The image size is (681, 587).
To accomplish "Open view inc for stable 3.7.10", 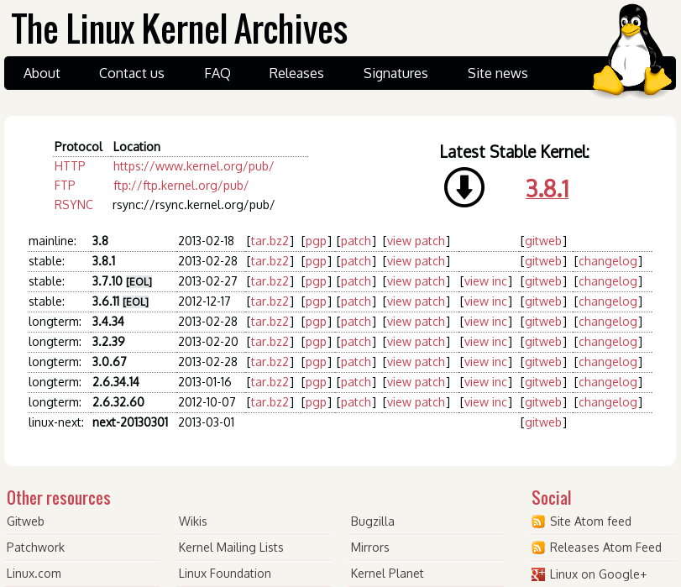I will pos(485,281).
